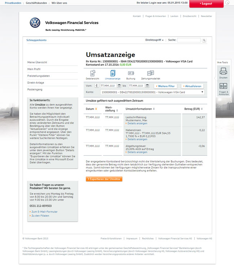
Task: Show details for Abgeltungsteuer transaction
Action: 137,152
